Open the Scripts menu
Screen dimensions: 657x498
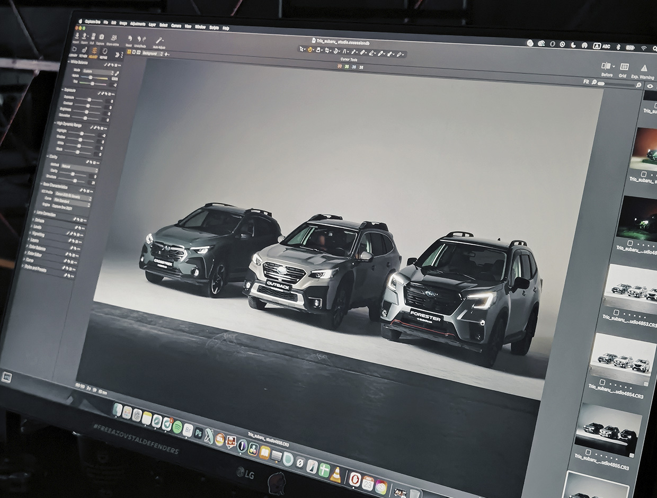[214, 28]
